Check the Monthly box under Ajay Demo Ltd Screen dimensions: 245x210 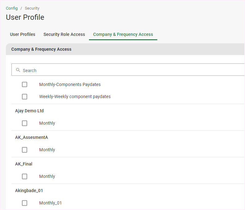coord(25,123)
